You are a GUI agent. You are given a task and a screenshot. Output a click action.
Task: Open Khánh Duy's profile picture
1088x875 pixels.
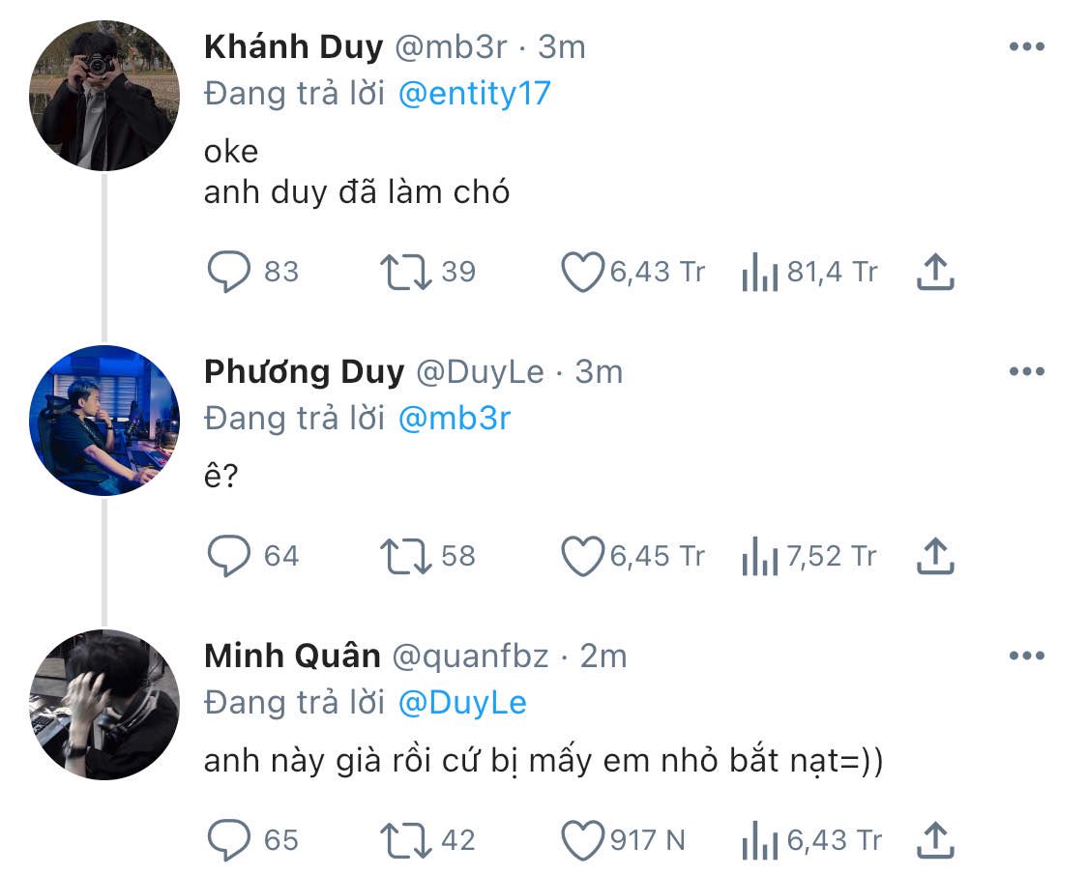click(104, 95)
